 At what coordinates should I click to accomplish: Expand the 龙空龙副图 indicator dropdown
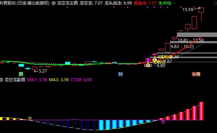(x=1, y=80)
